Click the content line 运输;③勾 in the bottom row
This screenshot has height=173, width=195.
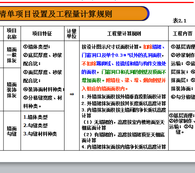point(181,127)
